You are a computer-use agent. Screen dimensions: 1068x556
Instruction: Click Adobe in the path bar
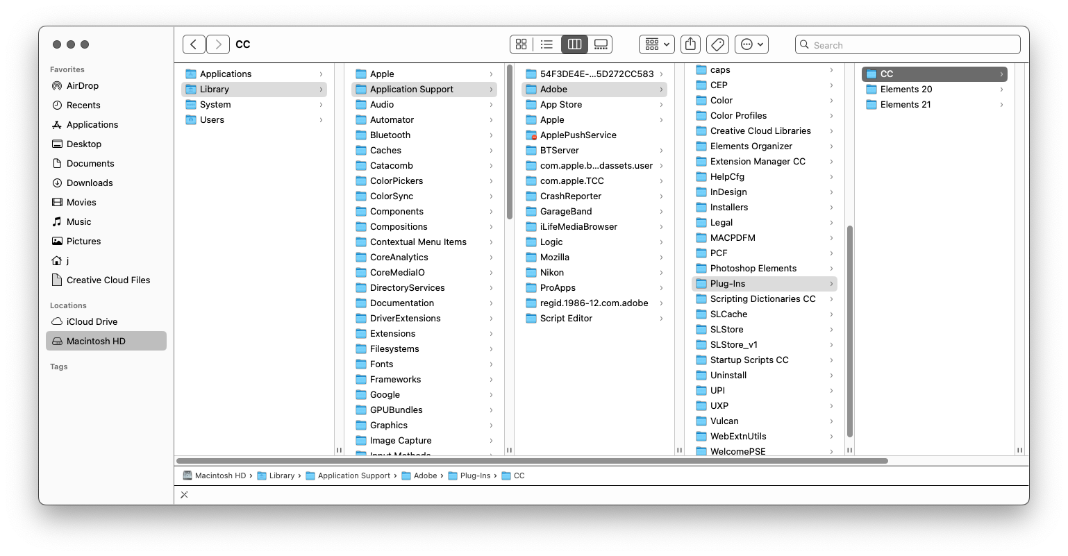point(419,476)
